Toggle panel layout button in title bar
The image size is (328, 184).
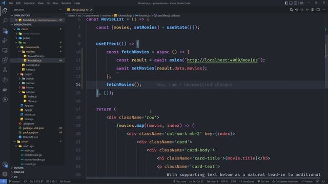[x=291, y=3]
